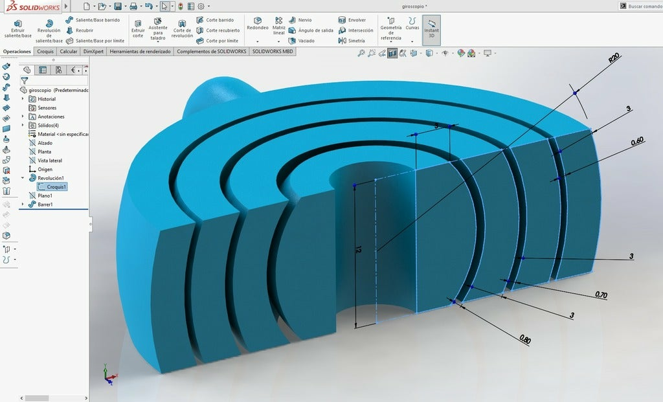This screenshot has height=402, width=663.
Task: Switch to the Croquis tab
Action: (x=45, y=52)
